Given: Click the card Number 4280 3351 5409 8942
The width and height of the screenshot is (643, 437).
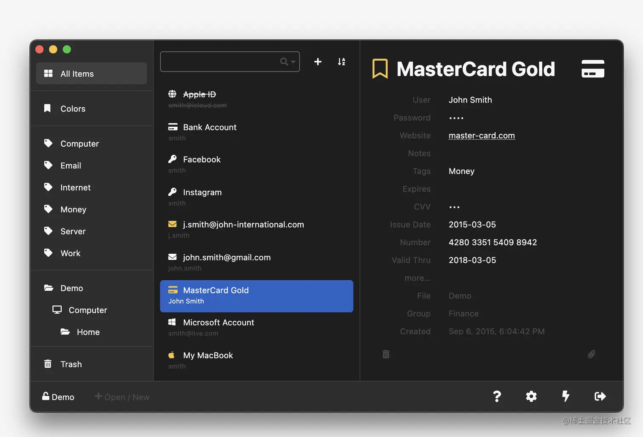Looking at the screenshot, I should point(492,242).
